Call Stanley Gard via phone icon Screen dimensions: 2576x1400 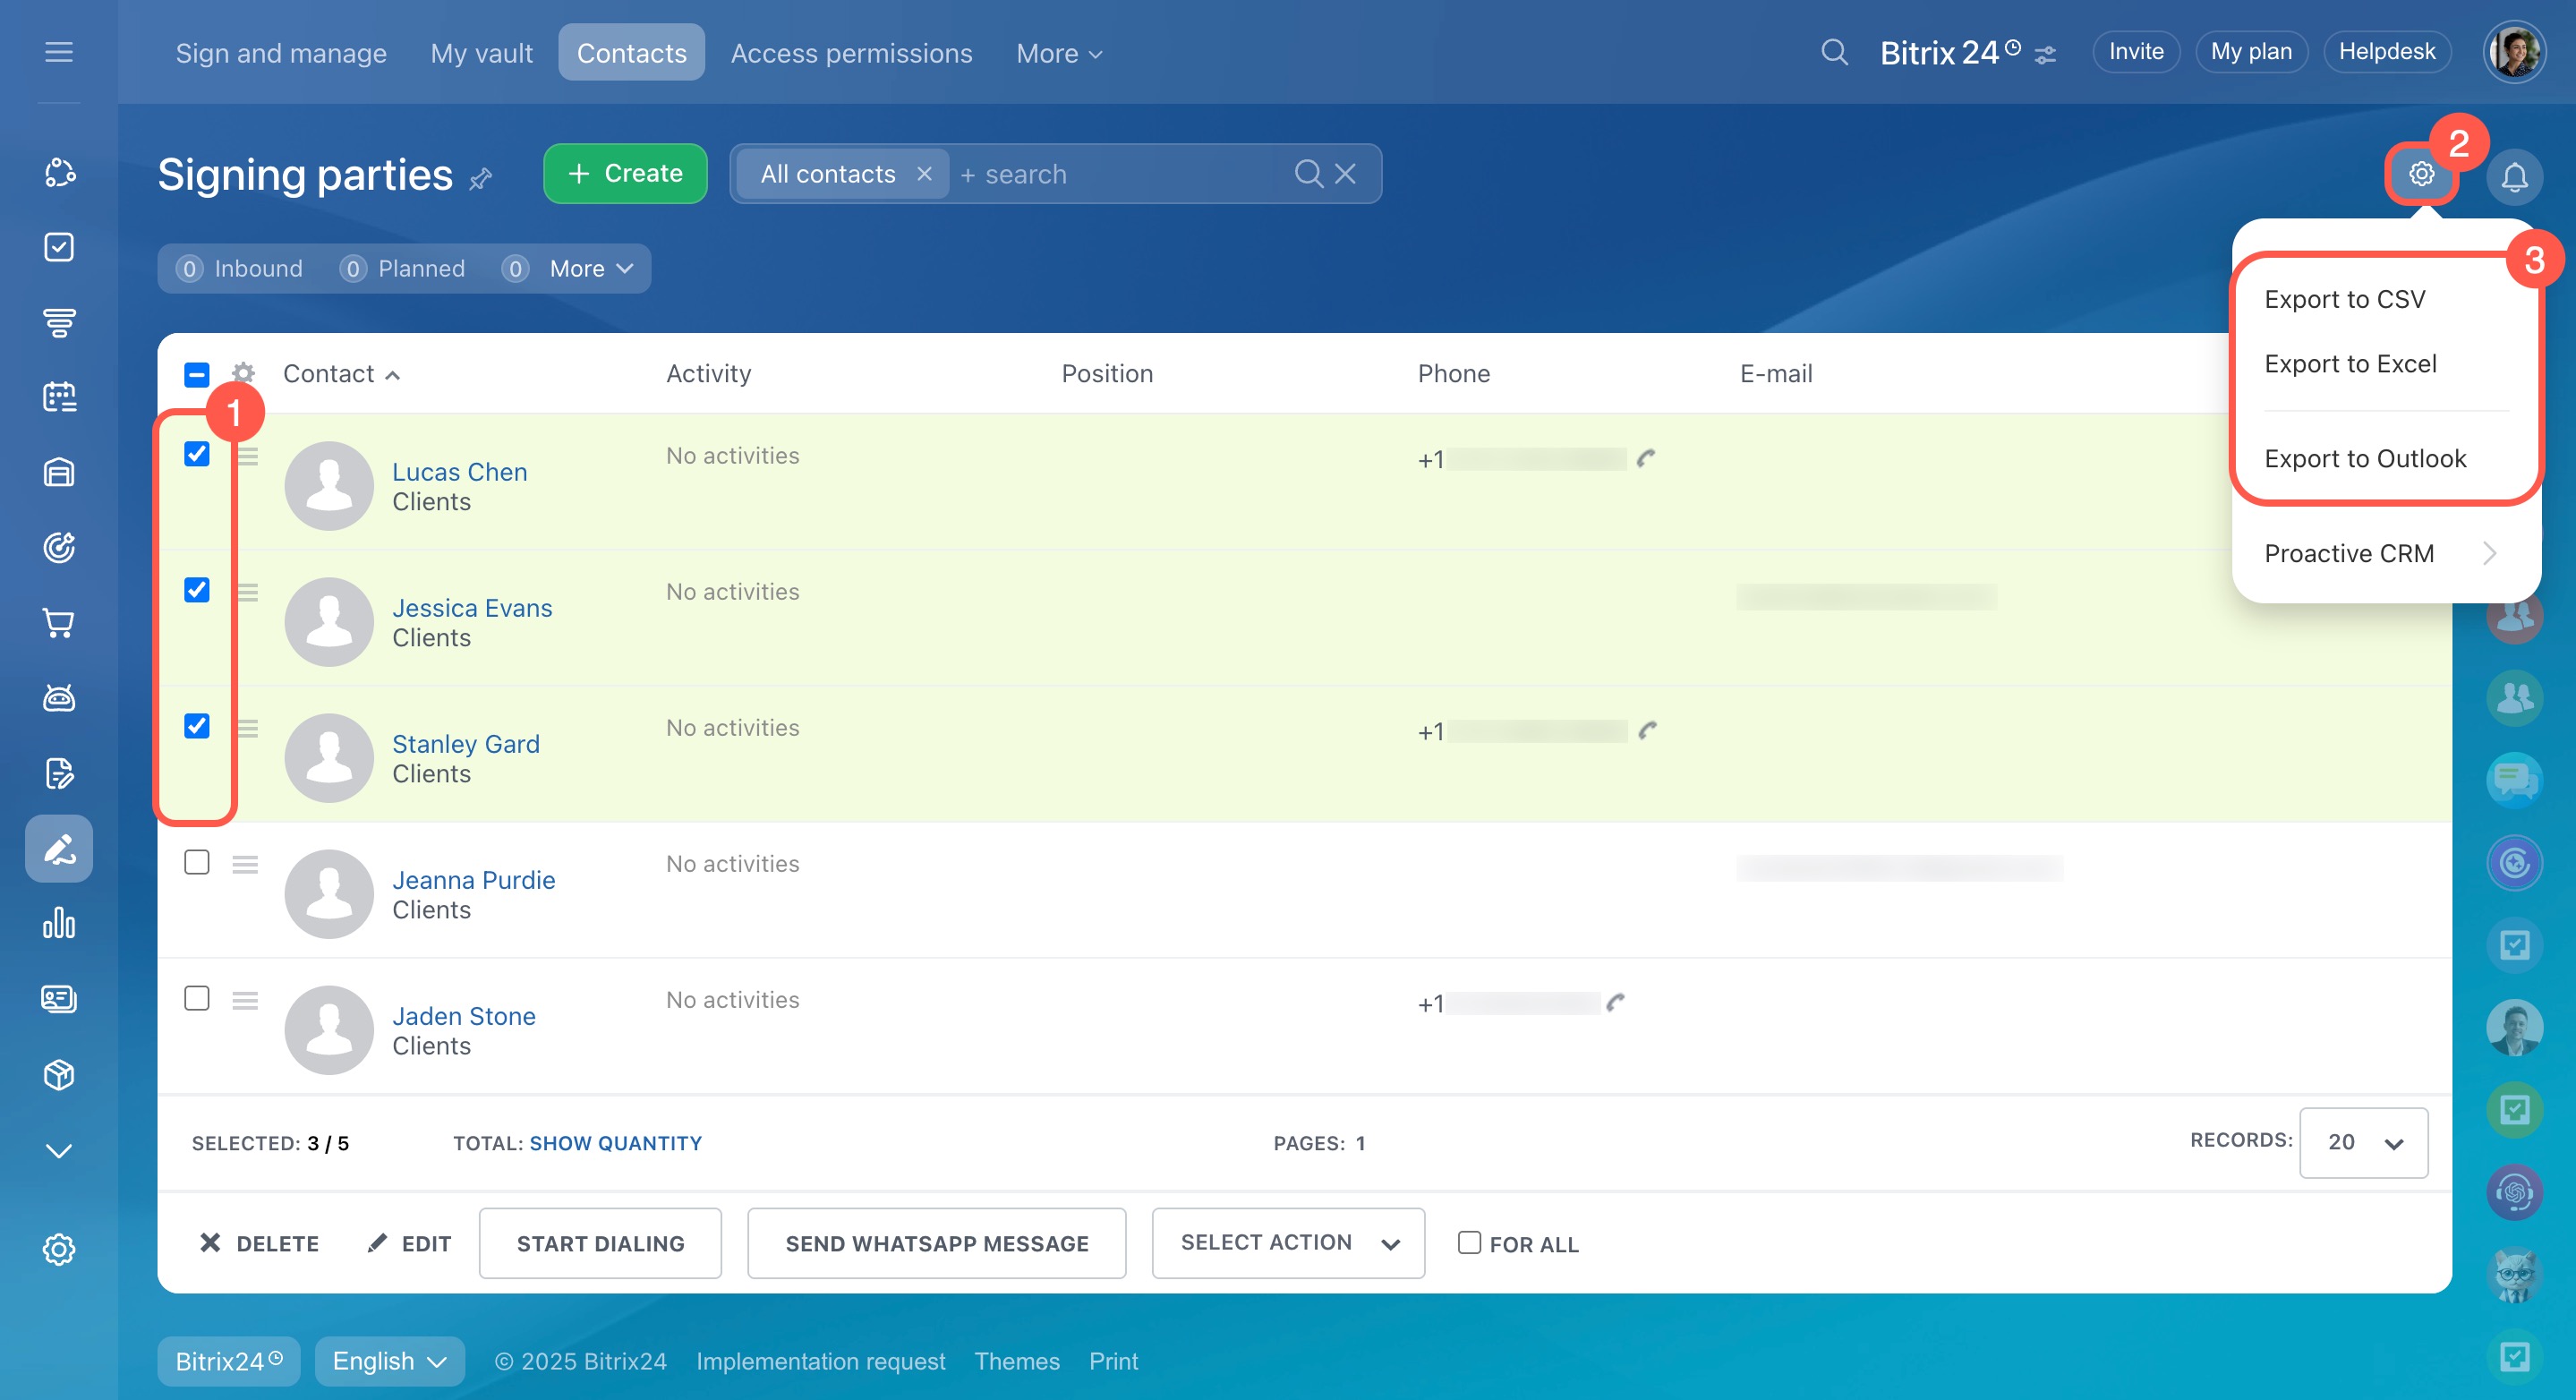tap(1647, 730)
